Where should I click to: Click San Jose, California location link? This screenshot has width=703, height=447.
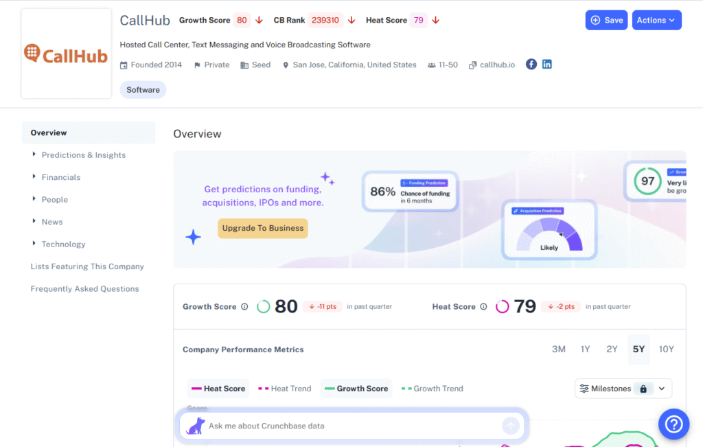[x=355, y=65]
